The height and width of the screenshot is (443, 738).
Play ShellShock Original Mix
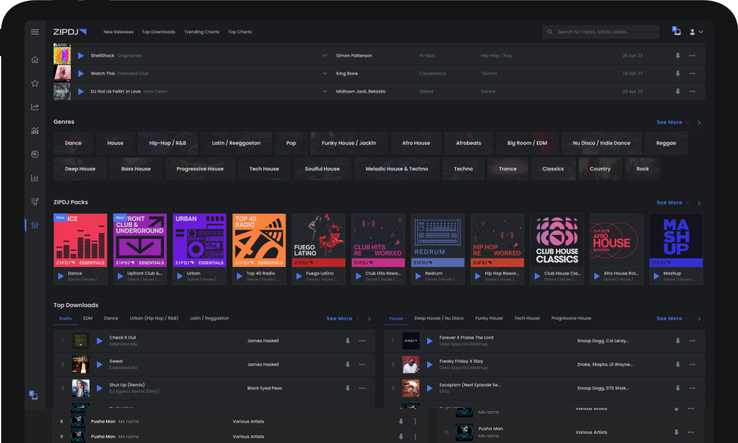[81, 56]
